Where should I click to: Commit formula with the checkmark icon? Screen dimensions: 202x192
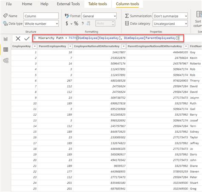coord(27,38)
